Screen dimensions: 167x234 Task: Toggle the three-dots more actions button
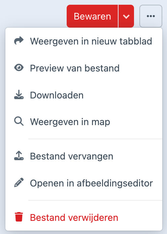pyautogui.click(x=151, y=16)
